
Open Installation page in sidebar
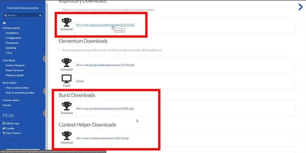[12, 33]
